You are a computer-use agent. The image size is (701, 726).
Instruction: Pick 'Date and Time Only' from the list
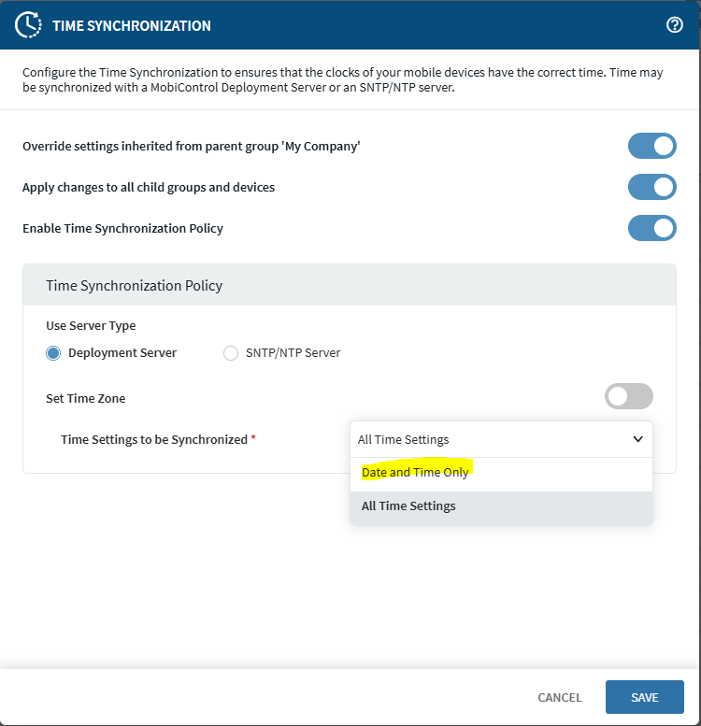[x=415, y=473]
